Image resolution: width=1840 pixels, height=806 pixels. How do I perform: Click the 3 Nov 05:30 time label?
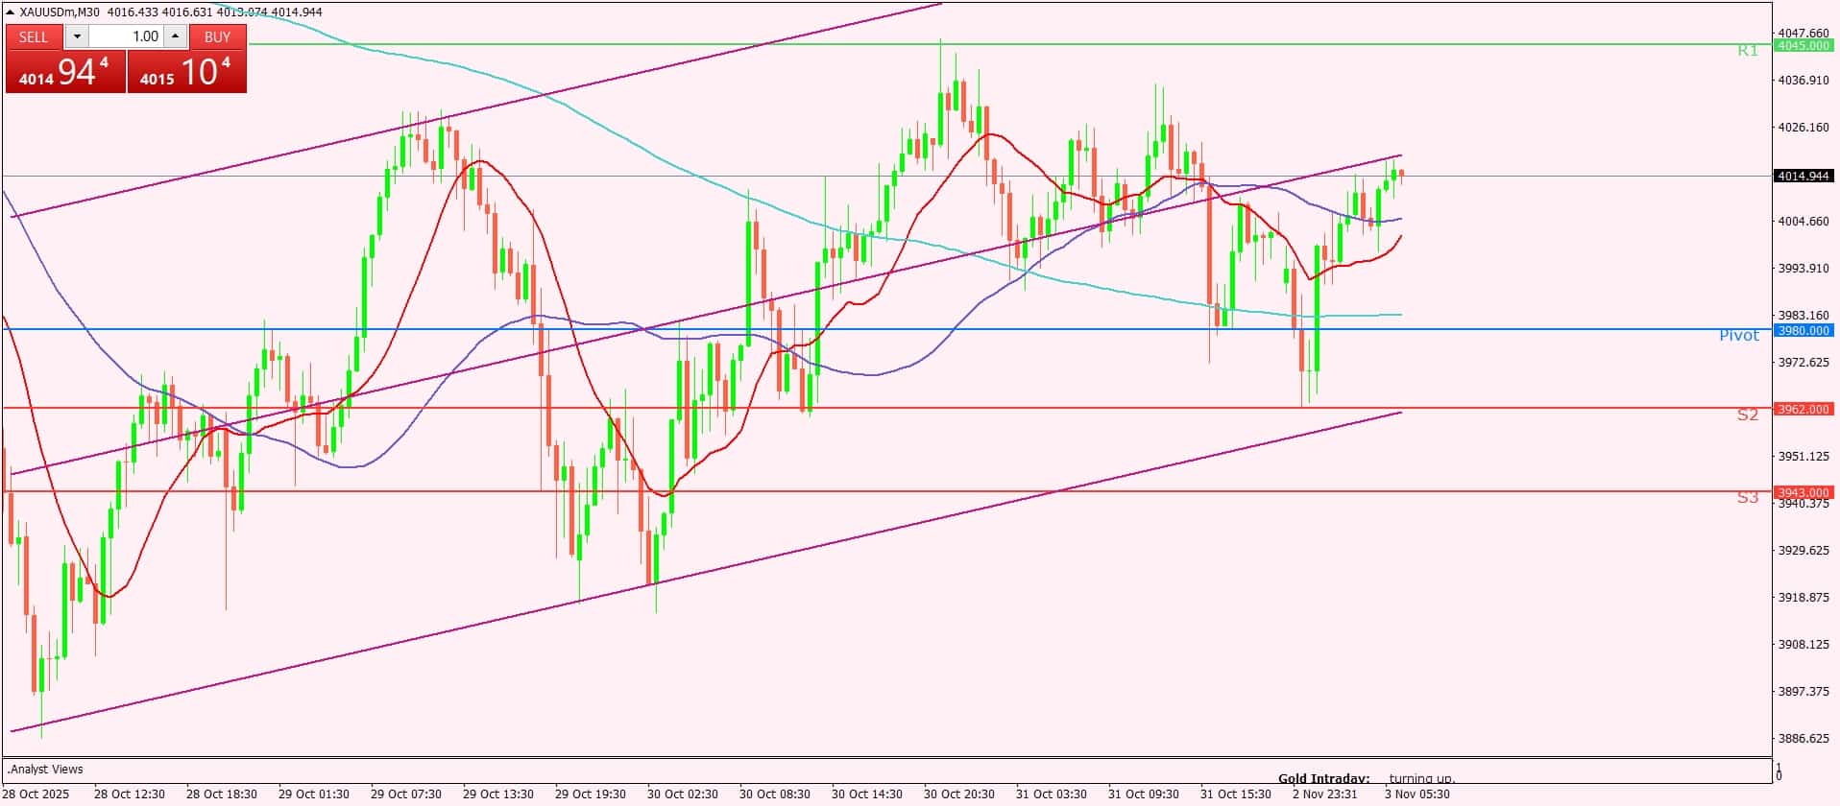coord(1416,794)
